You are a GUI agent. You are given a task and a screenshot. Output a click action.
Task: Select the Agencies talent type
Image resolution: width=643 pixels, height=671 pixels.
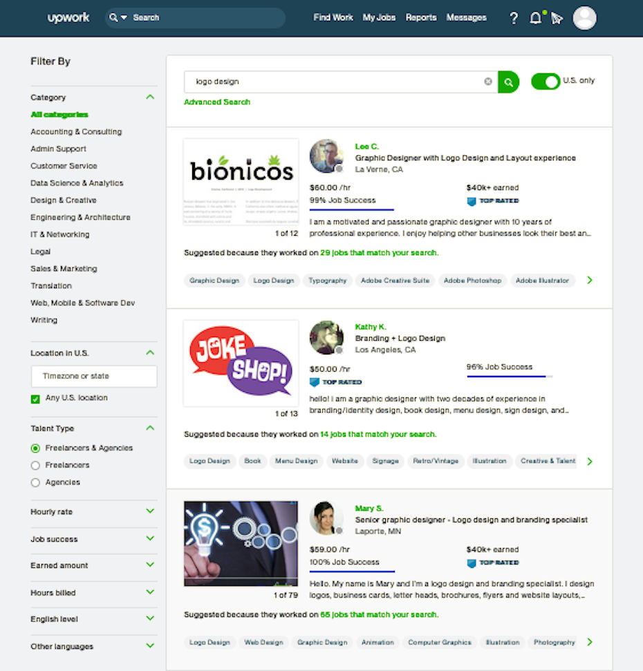(x=35, y=483)
